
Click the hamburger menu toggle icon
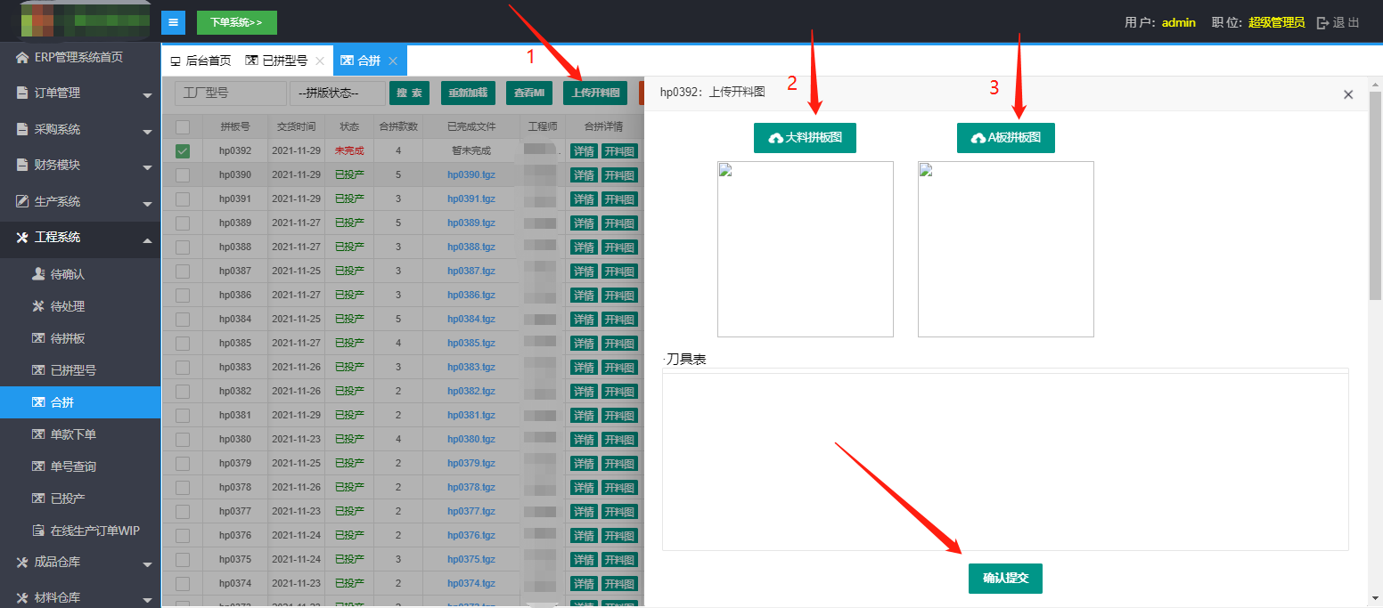173,22
